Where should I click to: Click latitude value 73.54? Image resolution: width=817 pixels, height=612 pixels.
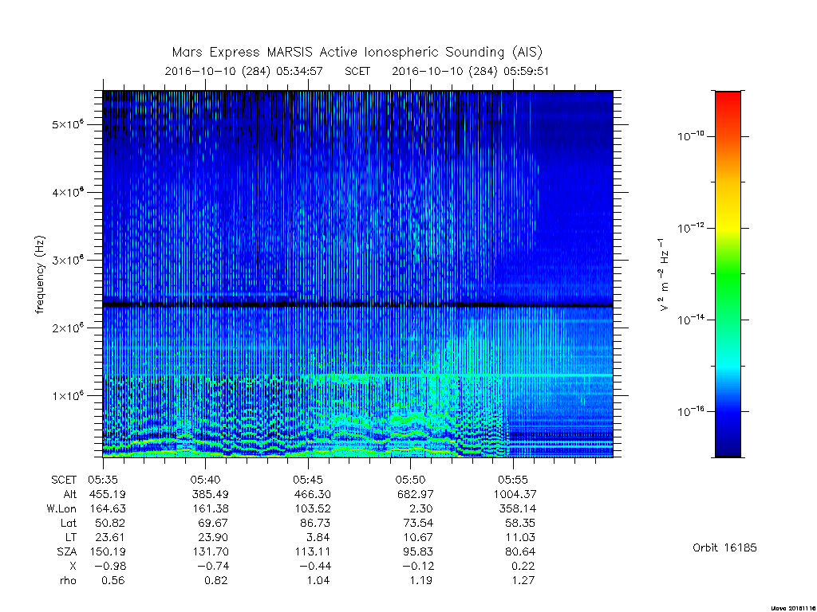point(418,523)
